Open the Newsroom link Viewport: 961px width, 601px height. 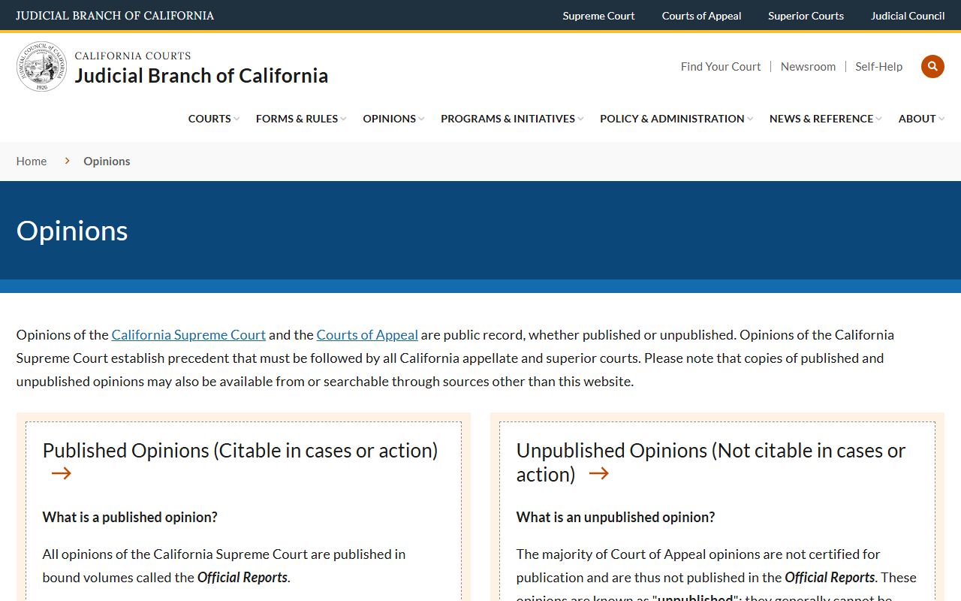click(808, 66)
